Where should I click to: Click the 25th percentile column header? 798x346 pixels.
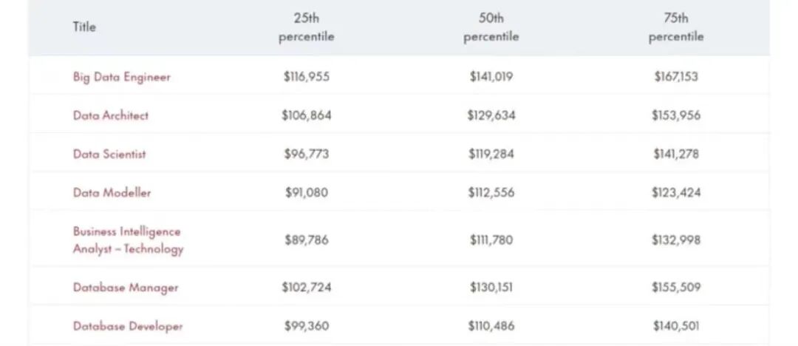306,28
